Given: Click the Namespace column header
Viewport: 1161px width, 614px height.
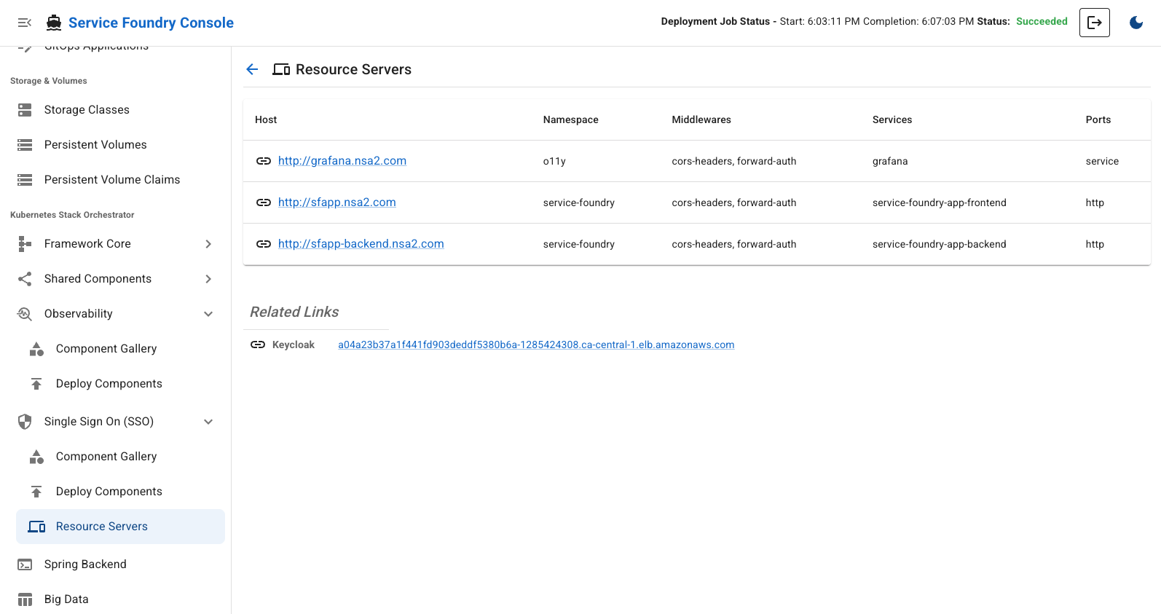Looking at the screenshot, I should 571,119.
